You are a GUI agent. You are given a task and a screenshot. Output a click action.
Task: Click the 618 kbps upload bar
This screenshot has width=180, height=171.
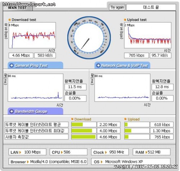tap(137, 125)
